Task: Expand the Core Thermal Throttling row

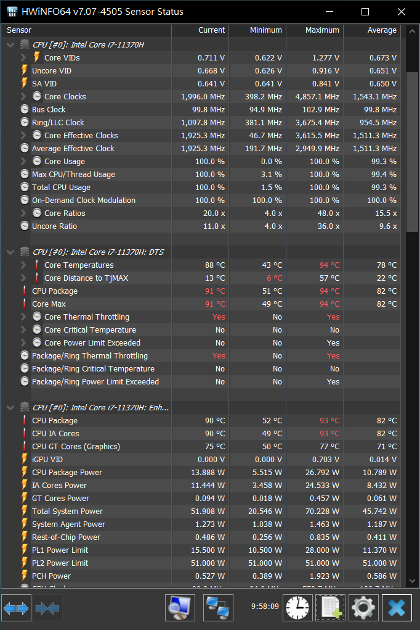Action: click(x=23, y=317)
